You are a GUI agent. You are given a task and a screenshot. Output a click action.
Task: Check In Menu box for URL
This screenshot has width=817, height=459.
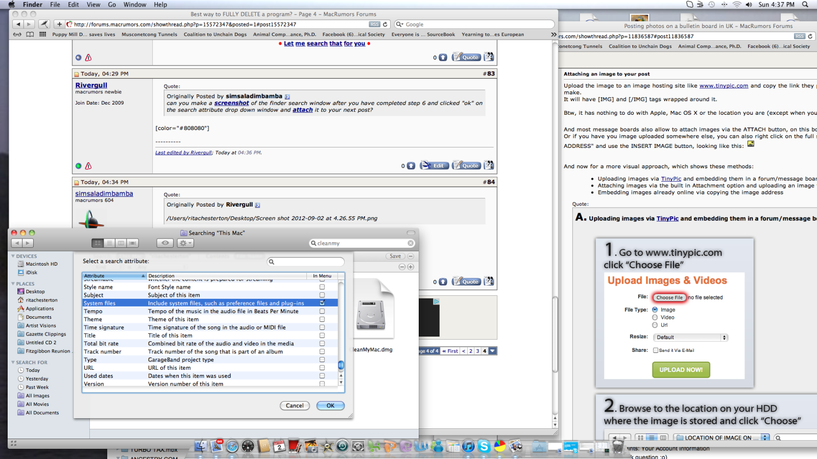click(322, 368)
